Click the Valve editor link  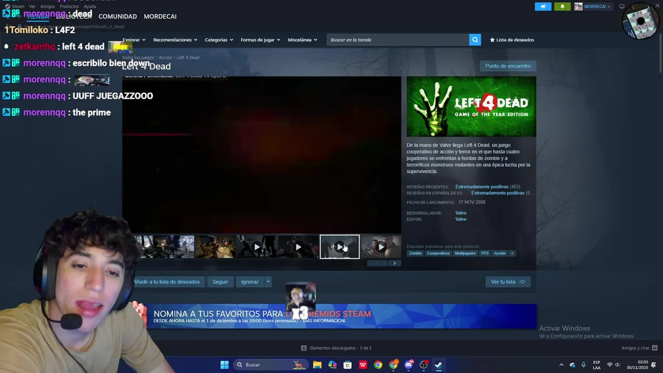pyautogui.click(x=461, y=219)
